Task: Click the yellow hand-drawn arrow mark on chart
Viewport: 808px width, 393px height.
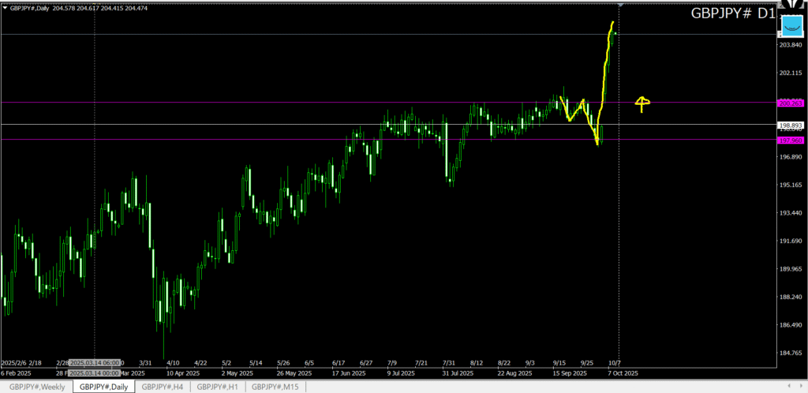Action: click(643, 102)
